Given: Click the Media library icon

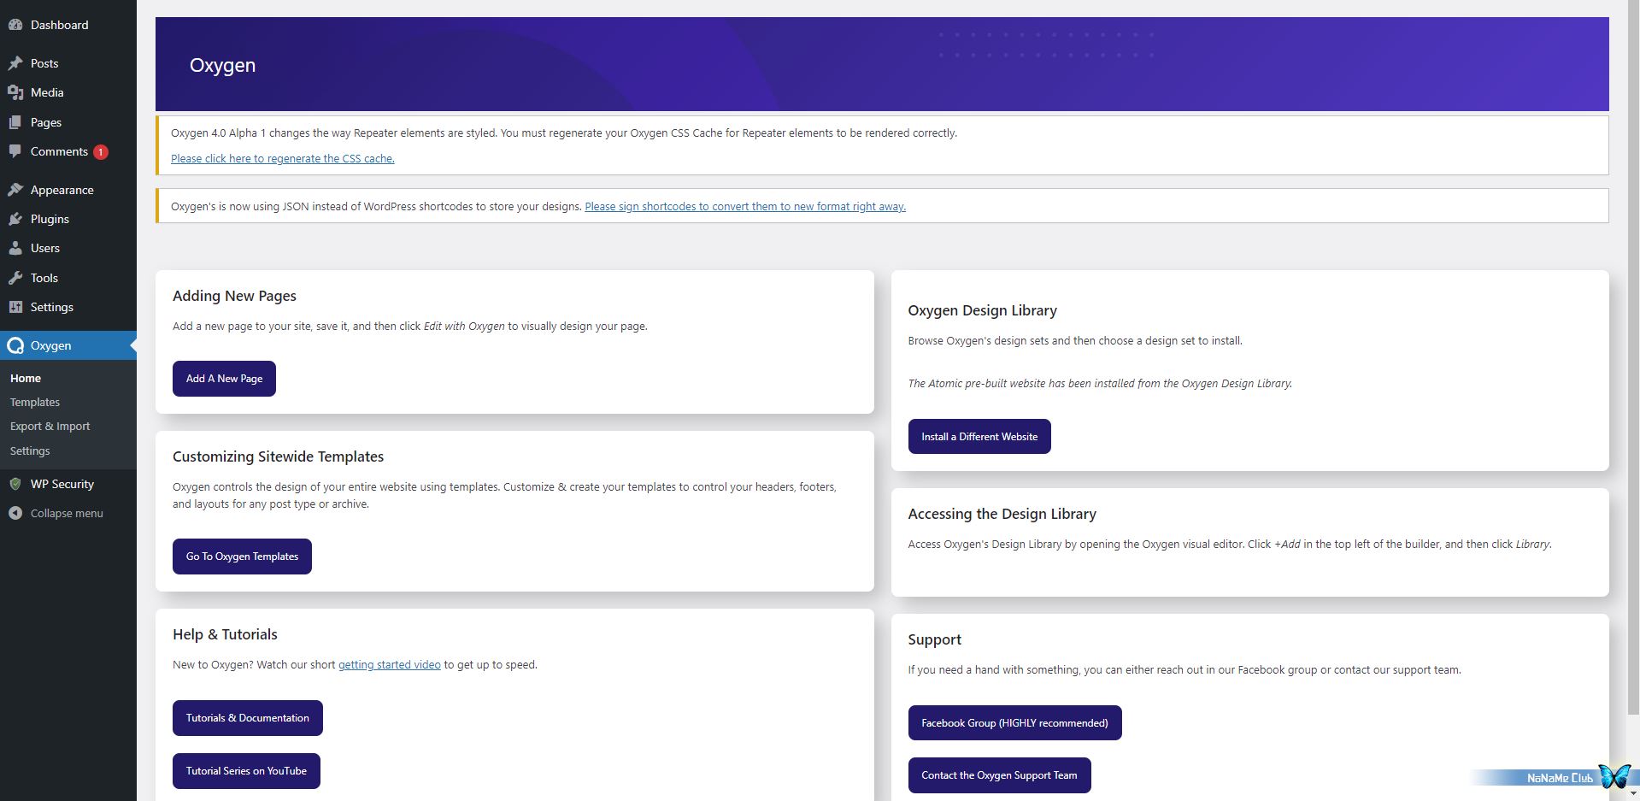Looking at the screenshot, I should tap(15, 92).
